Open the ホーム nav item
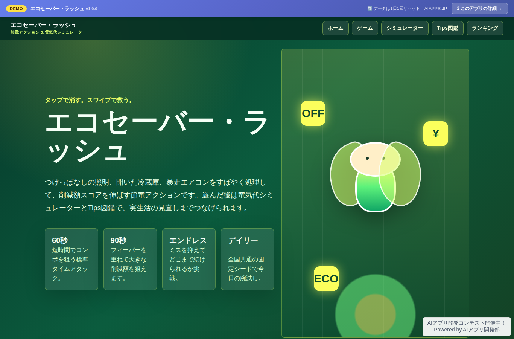Screen dimensions: 514x339 coord(336,28)
